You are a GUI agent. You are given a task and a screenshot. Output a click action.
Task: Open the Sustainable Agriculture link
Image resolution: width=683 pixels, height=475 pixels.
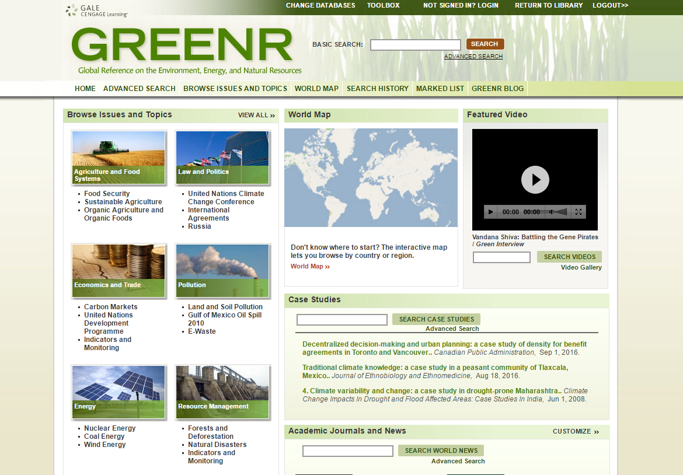[123, 202]
